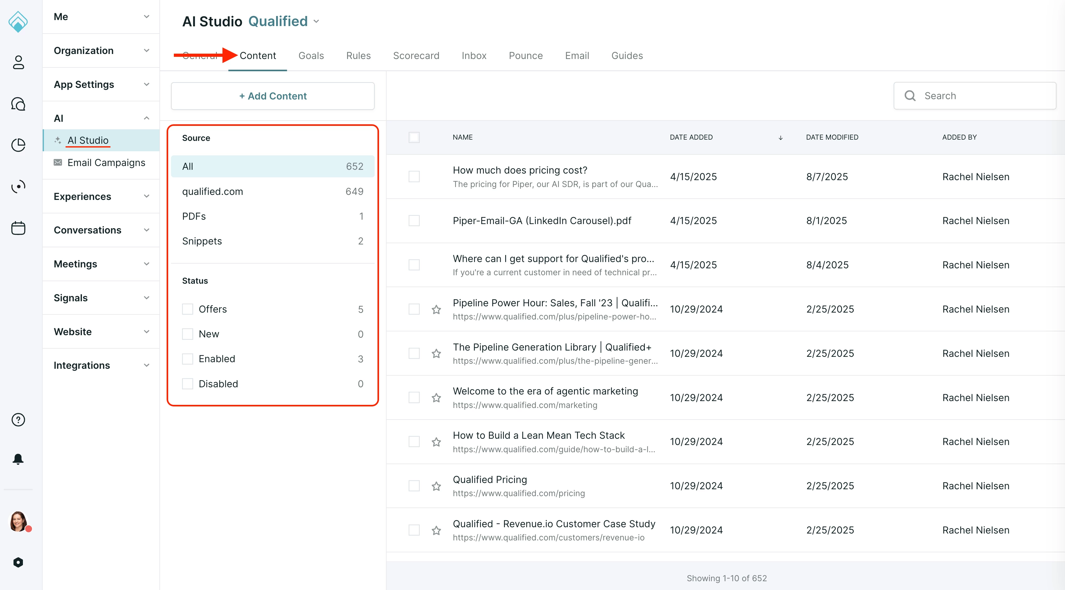Open the pie chart reports icon
Image resolution: width=1065 pixels, height=590 pixels.
pyautogui.click(x=18, y=145)
